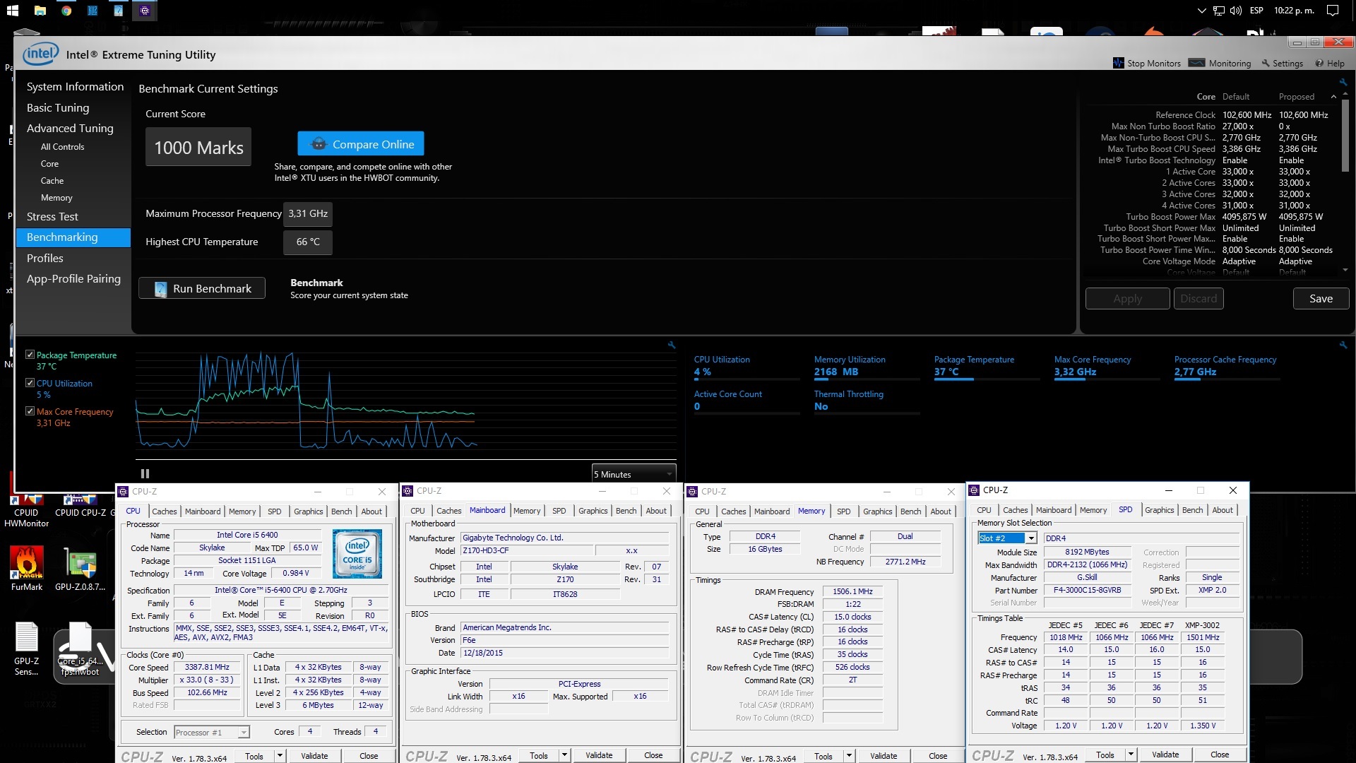Open XTU Settings wrench icon

pos(1266,63)
